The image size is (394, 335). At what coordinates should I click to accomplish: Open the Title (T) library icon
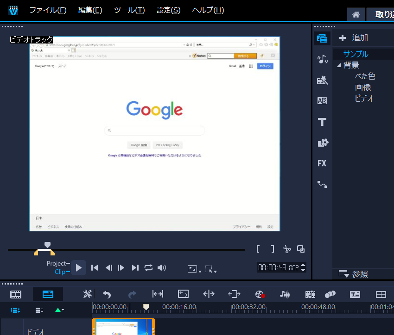coord(322,122)
